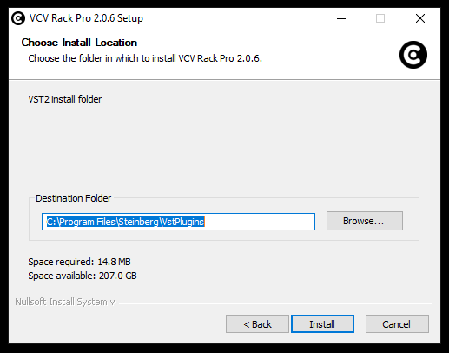Cancel the VCV Rack Pro setup

point(397,324)
